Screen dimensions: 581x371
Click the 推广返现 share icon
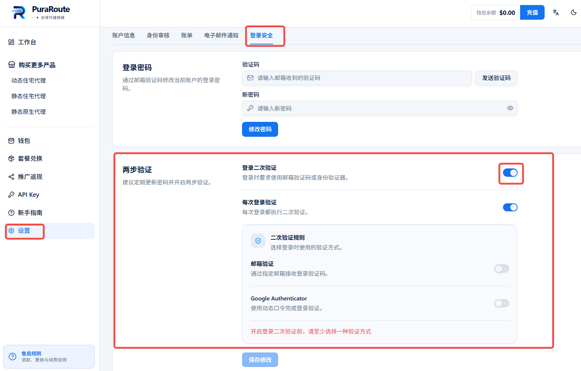click(x=11, y=177)
